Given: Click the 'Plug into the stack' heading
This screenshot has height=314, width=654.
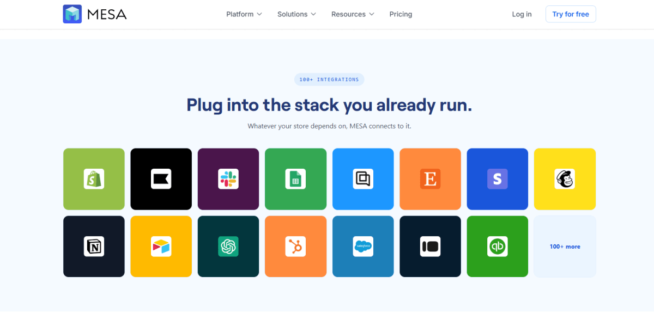Looking at the screenshot, I should pyautogui.click(x=329, y=105).
